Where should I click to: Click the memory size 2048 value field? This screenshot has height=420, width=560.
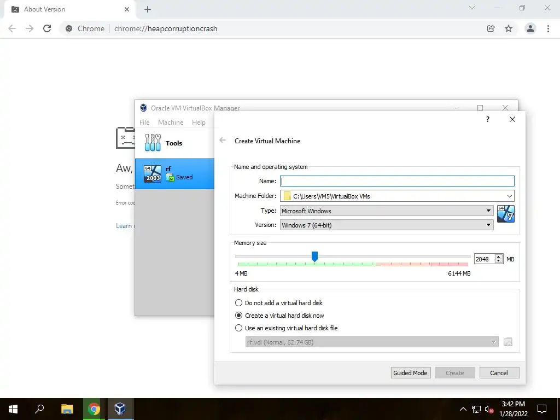pos(485,259)
